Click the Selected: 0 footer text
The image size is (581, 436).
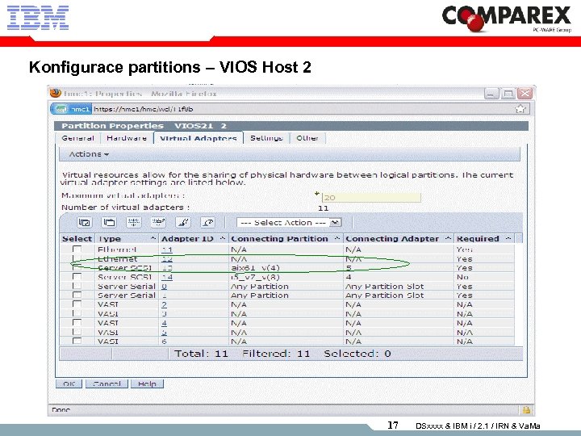(357, 354)
